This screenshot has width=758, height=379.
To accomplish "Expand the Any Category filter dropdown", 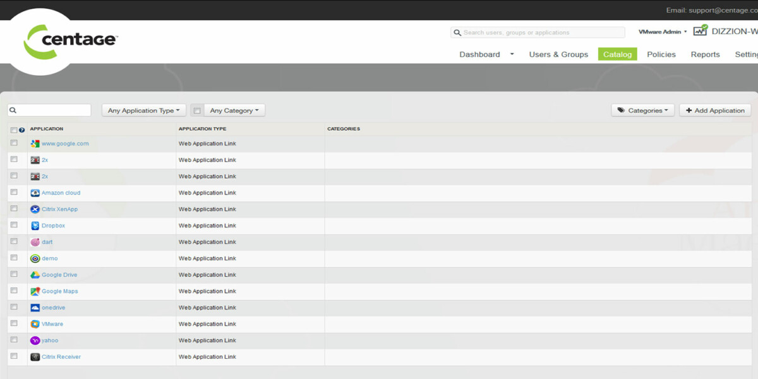I will pos(234,111).
